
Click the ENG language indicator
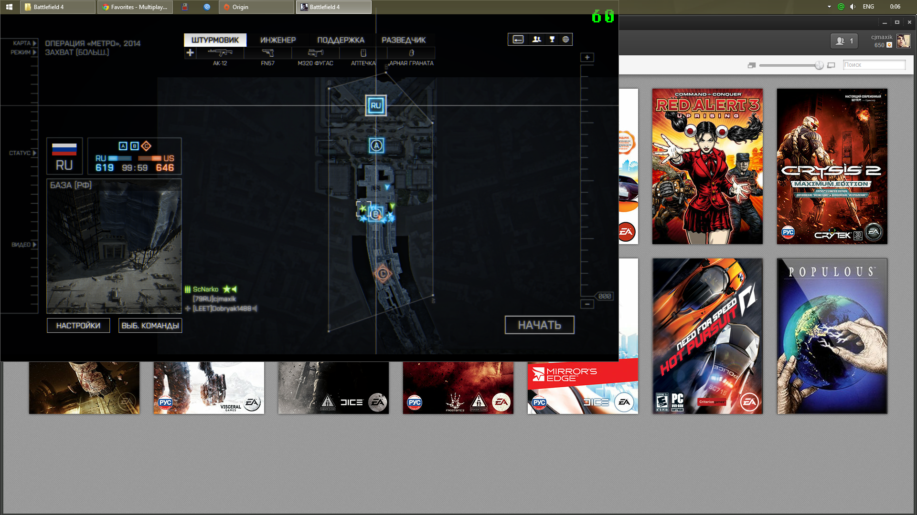click(868, 7)
